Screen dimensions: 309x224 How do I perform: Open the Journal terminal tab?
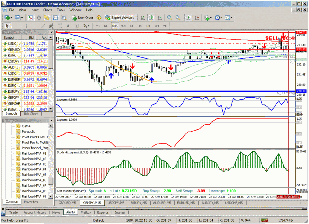coord(120,212)
